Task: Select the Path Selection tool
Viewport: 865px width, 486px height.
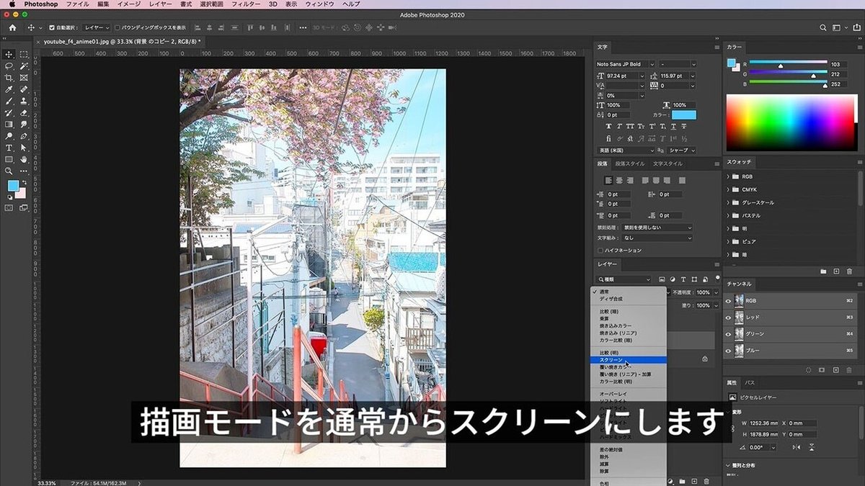Action: [24, 147]
